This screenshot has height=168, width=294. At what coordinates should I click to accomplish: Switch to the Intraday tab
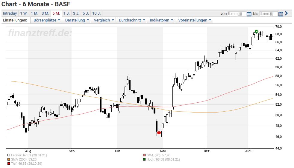[x=10, y=13]
